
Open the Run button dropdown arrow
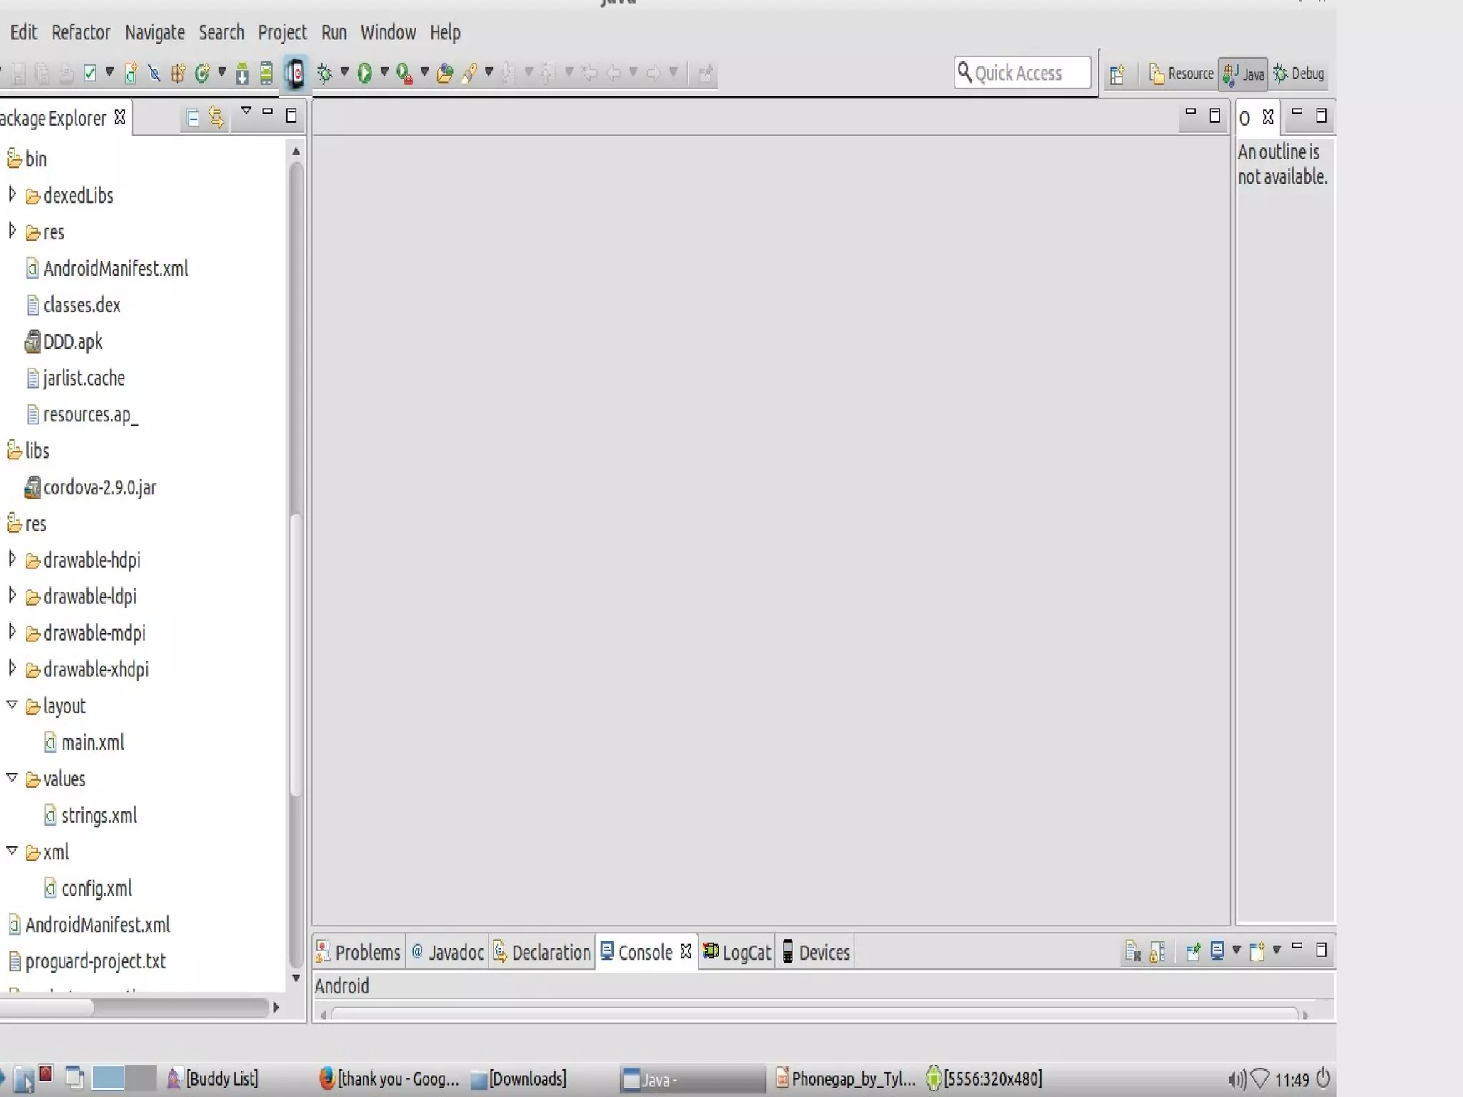pos(384,72)
